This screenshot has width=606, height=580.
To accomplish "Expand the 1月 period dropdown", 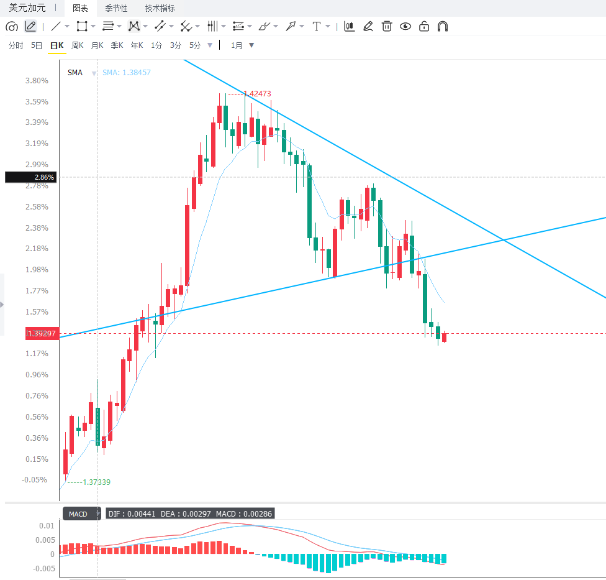I will tap(242, 45).
